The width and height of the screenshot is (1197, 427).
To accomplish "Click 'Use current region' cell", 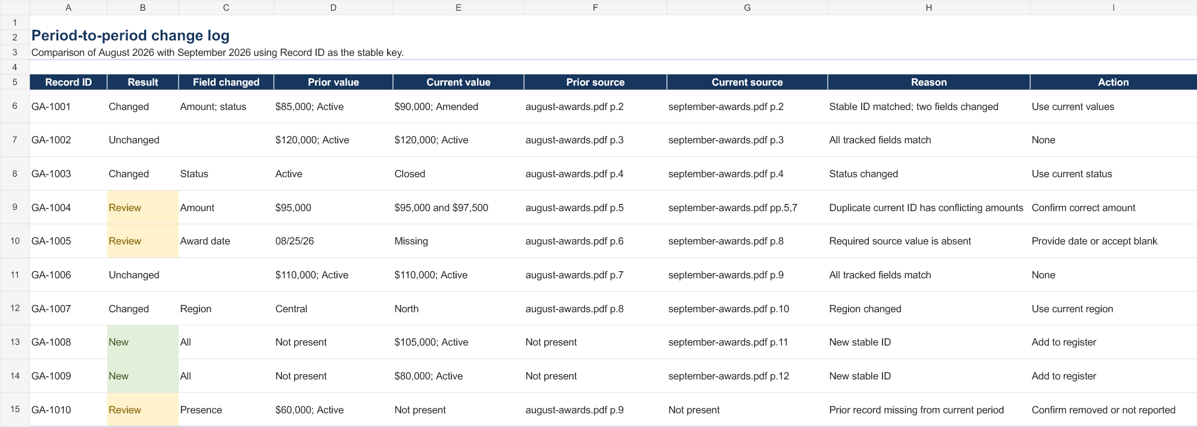I will (1114, 309).
